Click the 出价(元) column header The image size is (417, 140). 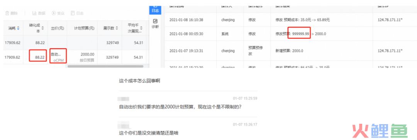57,28
